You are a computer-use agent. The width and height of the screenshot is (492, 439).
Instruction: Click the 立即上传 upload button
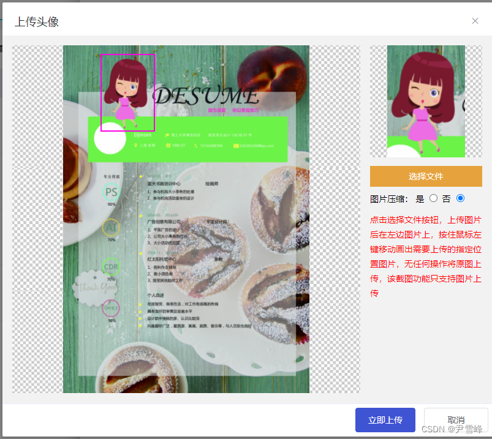click(x=385, y=420)
